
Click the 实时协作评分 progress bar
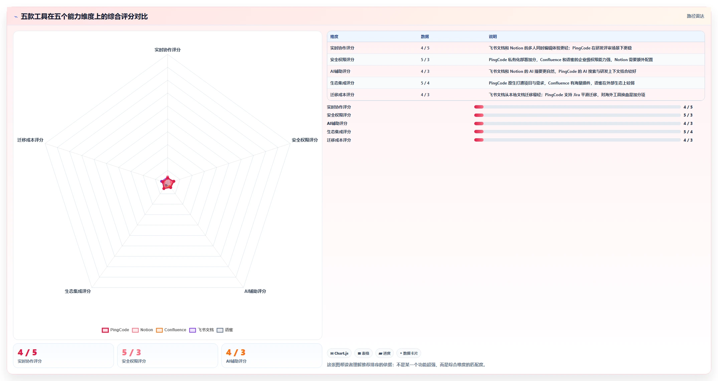[x=577, y=107]
